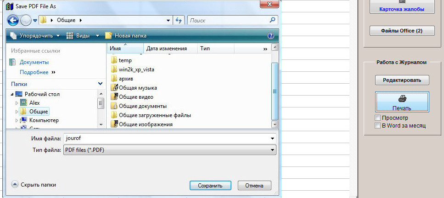Click Карточка жалобы button
The width and height of the screenshot is (444, 198).
[x=402, y=6]
